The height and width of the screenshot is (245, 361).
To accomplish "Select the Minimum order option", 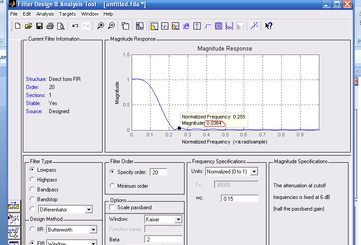I will [112, 186].
